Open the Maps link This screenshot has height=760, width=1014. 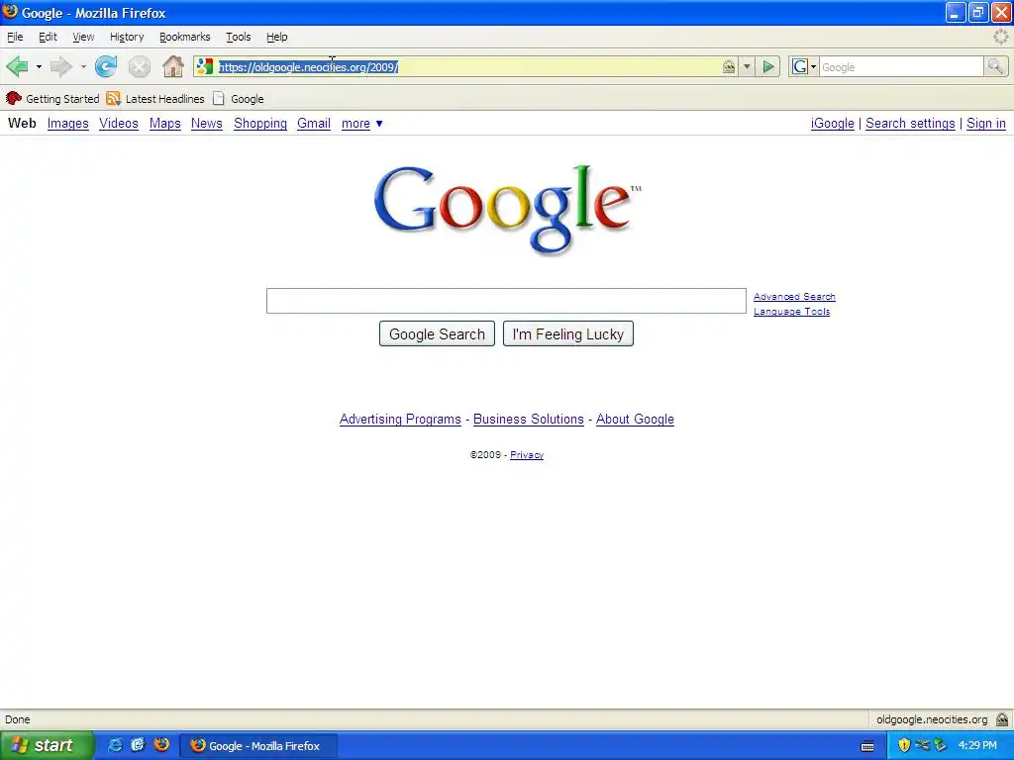[x=165, y=124]
